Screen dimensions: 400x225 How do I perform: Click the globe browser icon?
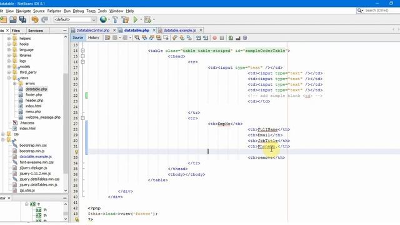pyautogui.click(x=103, y=19)
